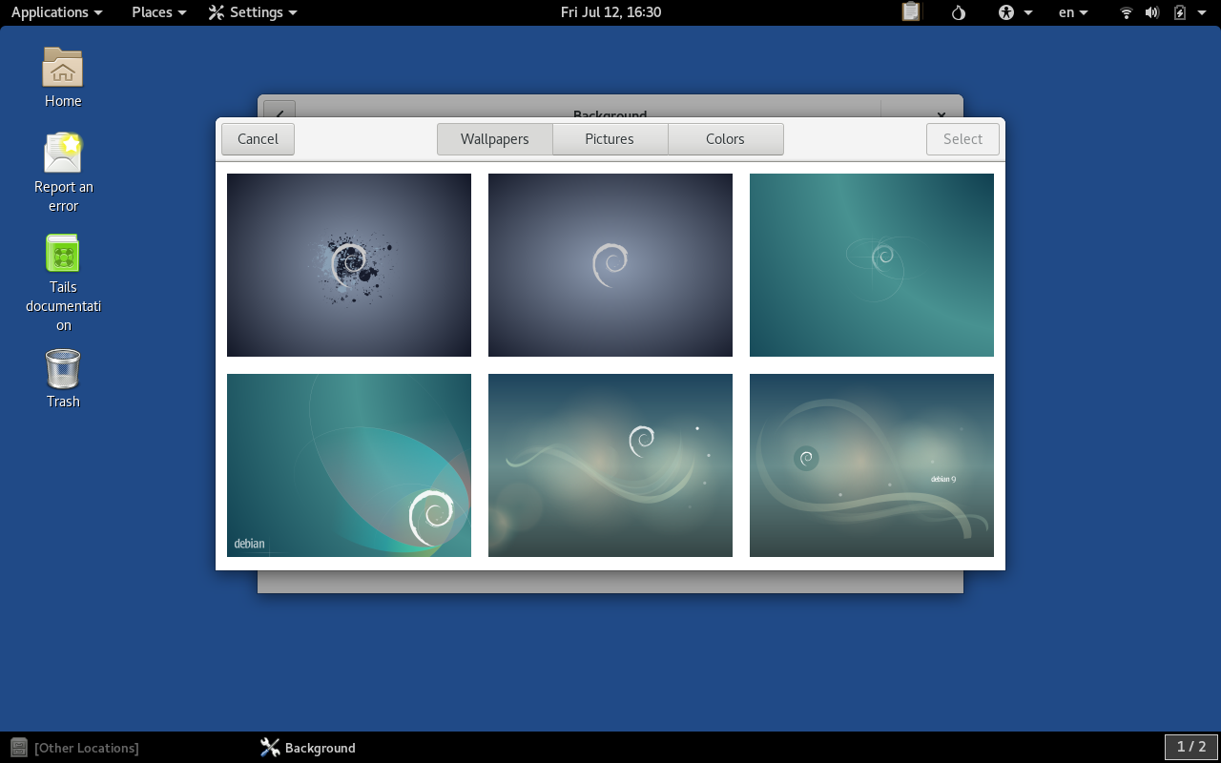Click the Cancel button
Image resolution: width=1221 pixels, height=763 pixels.
[258, 139]
